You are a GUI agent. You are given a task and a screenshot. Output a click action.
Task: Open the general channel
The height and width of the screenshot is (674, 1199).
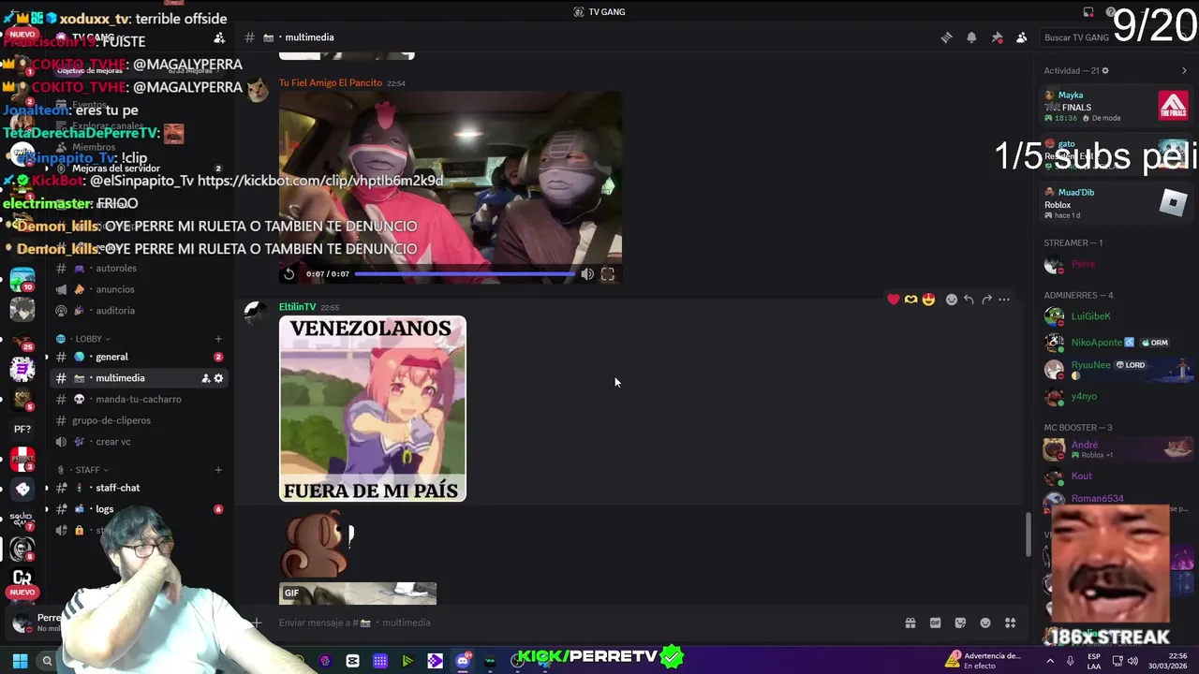[x=138, y=357]
